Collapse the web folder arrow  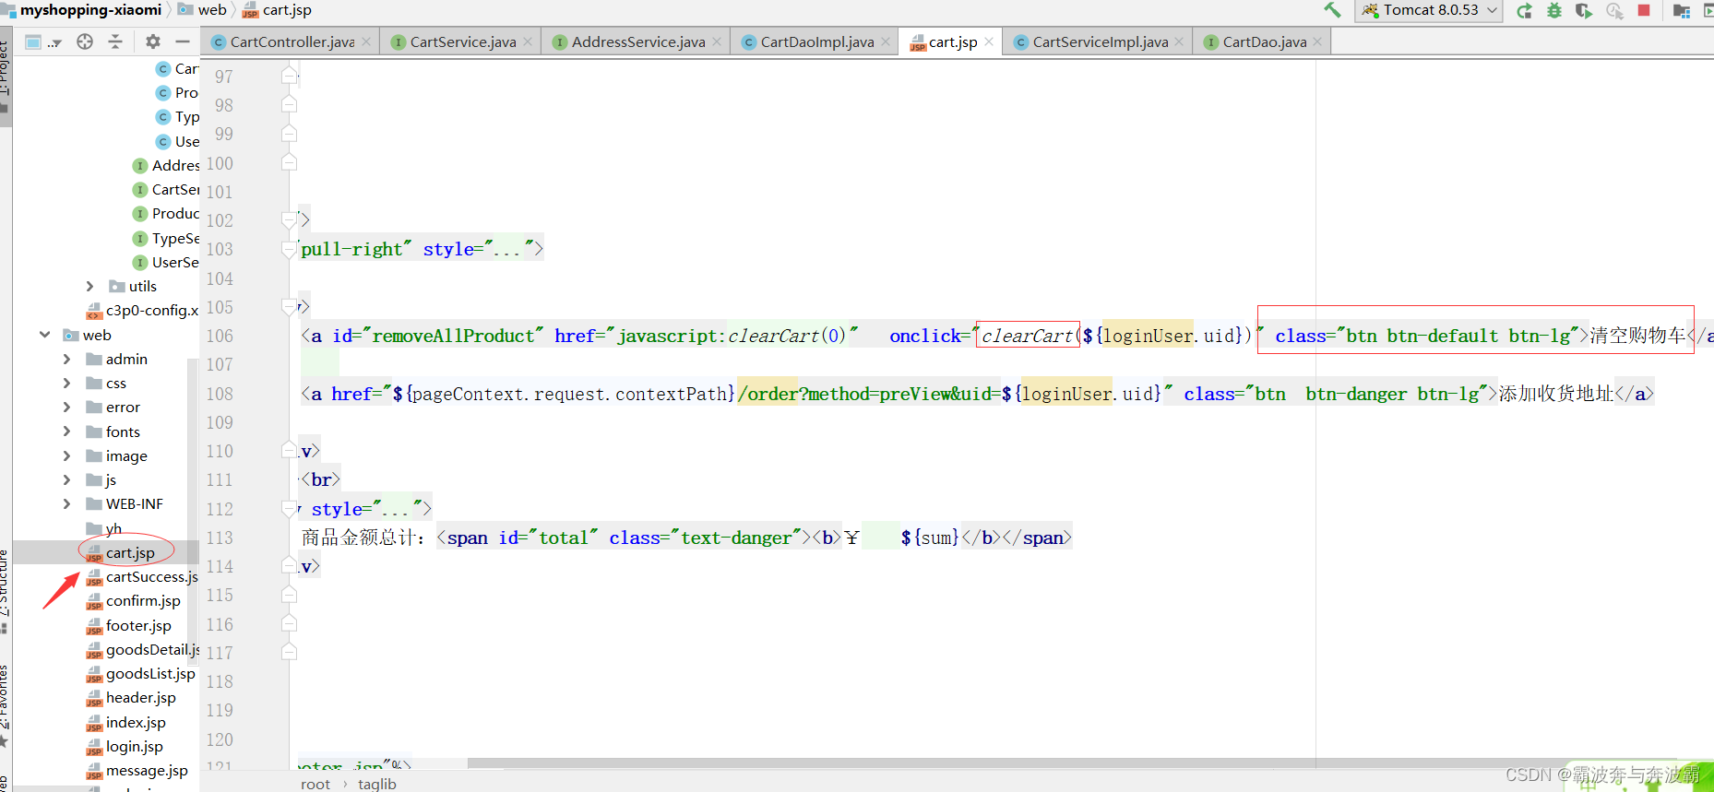tap(44, 335)
